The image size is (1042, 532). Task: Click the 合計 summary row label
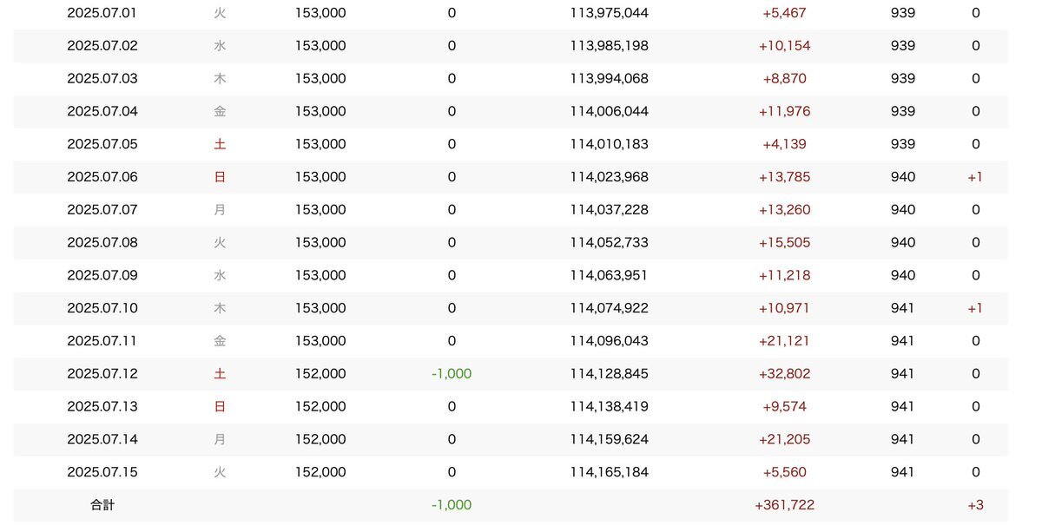(102, 505)
